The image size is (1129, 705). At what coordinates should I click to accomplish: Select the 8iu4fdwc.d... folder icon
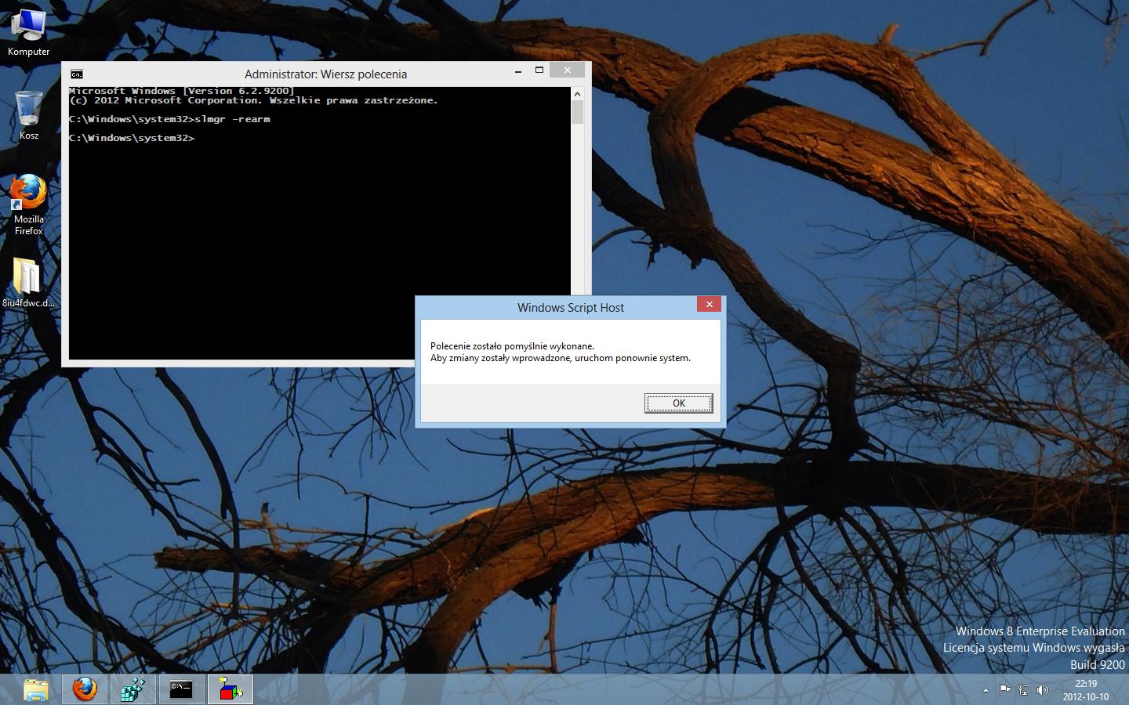coord(29,283)
